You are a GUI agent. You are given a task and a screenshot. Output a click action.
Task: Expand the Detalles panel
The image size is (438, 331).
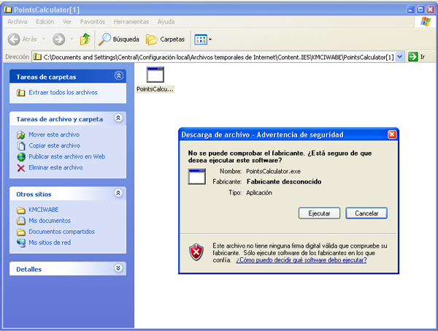(x=118, y=268)
